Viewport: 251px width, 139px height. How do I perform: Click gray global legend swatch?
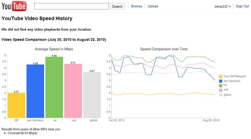click(221, 95)
